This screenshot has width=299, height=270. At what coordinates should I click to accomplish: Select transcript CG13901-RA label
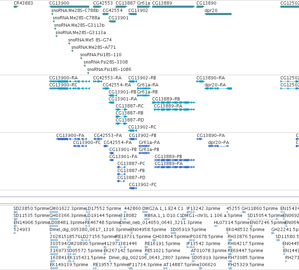point(123,99)
